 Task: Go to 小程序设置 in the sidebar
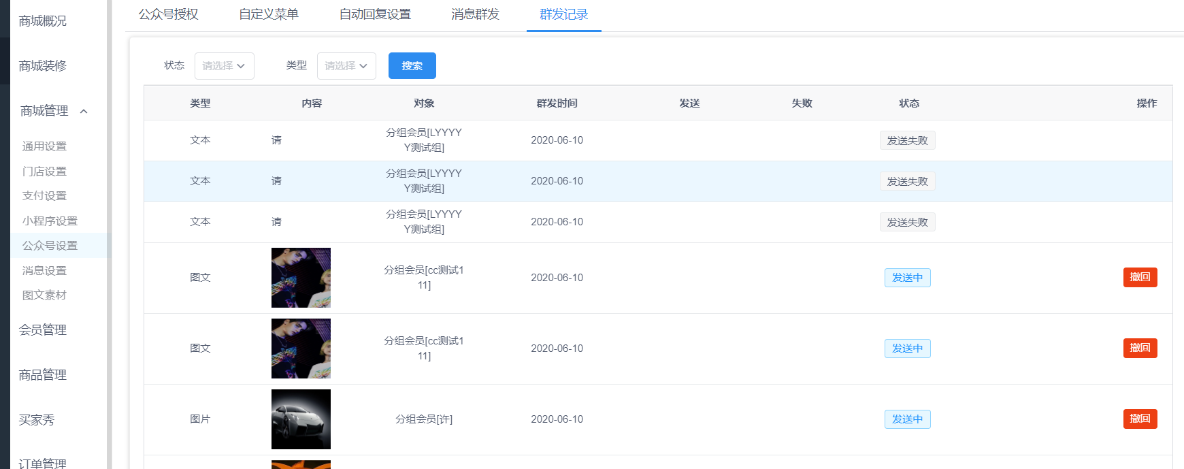tap(50, 221)
